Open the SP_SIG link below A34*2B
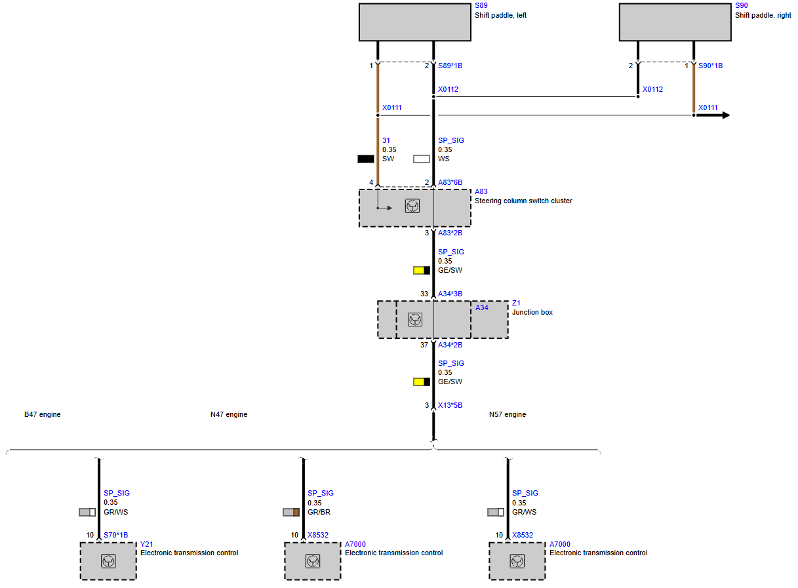This screenshot has height=588, width=798. [451, 363]
